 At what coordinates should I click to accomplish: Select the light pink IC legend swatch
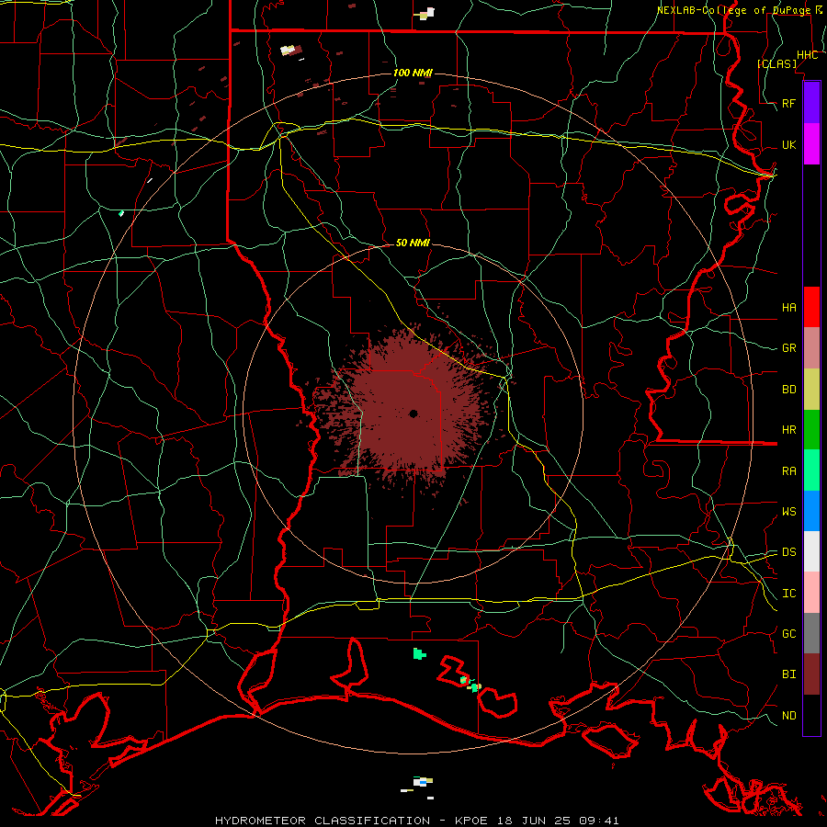[x=811, y=593]
